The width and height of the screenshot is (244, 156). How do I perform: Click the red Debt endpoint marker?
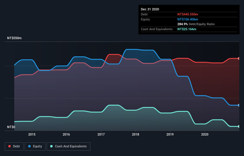click(239, 58)
